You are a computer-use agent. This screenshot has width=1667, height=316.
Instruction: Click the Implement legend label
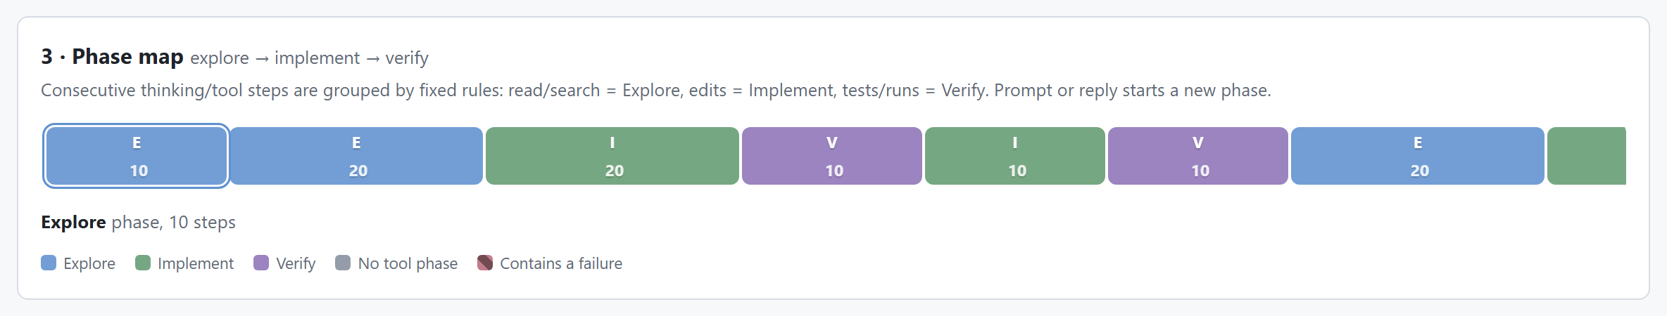click(196, 263)
